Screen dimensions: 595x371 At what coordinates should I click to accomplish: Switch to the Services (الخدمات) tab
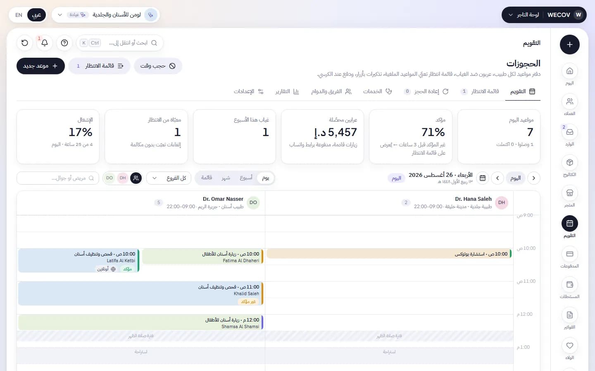click(x=378, y=92)
